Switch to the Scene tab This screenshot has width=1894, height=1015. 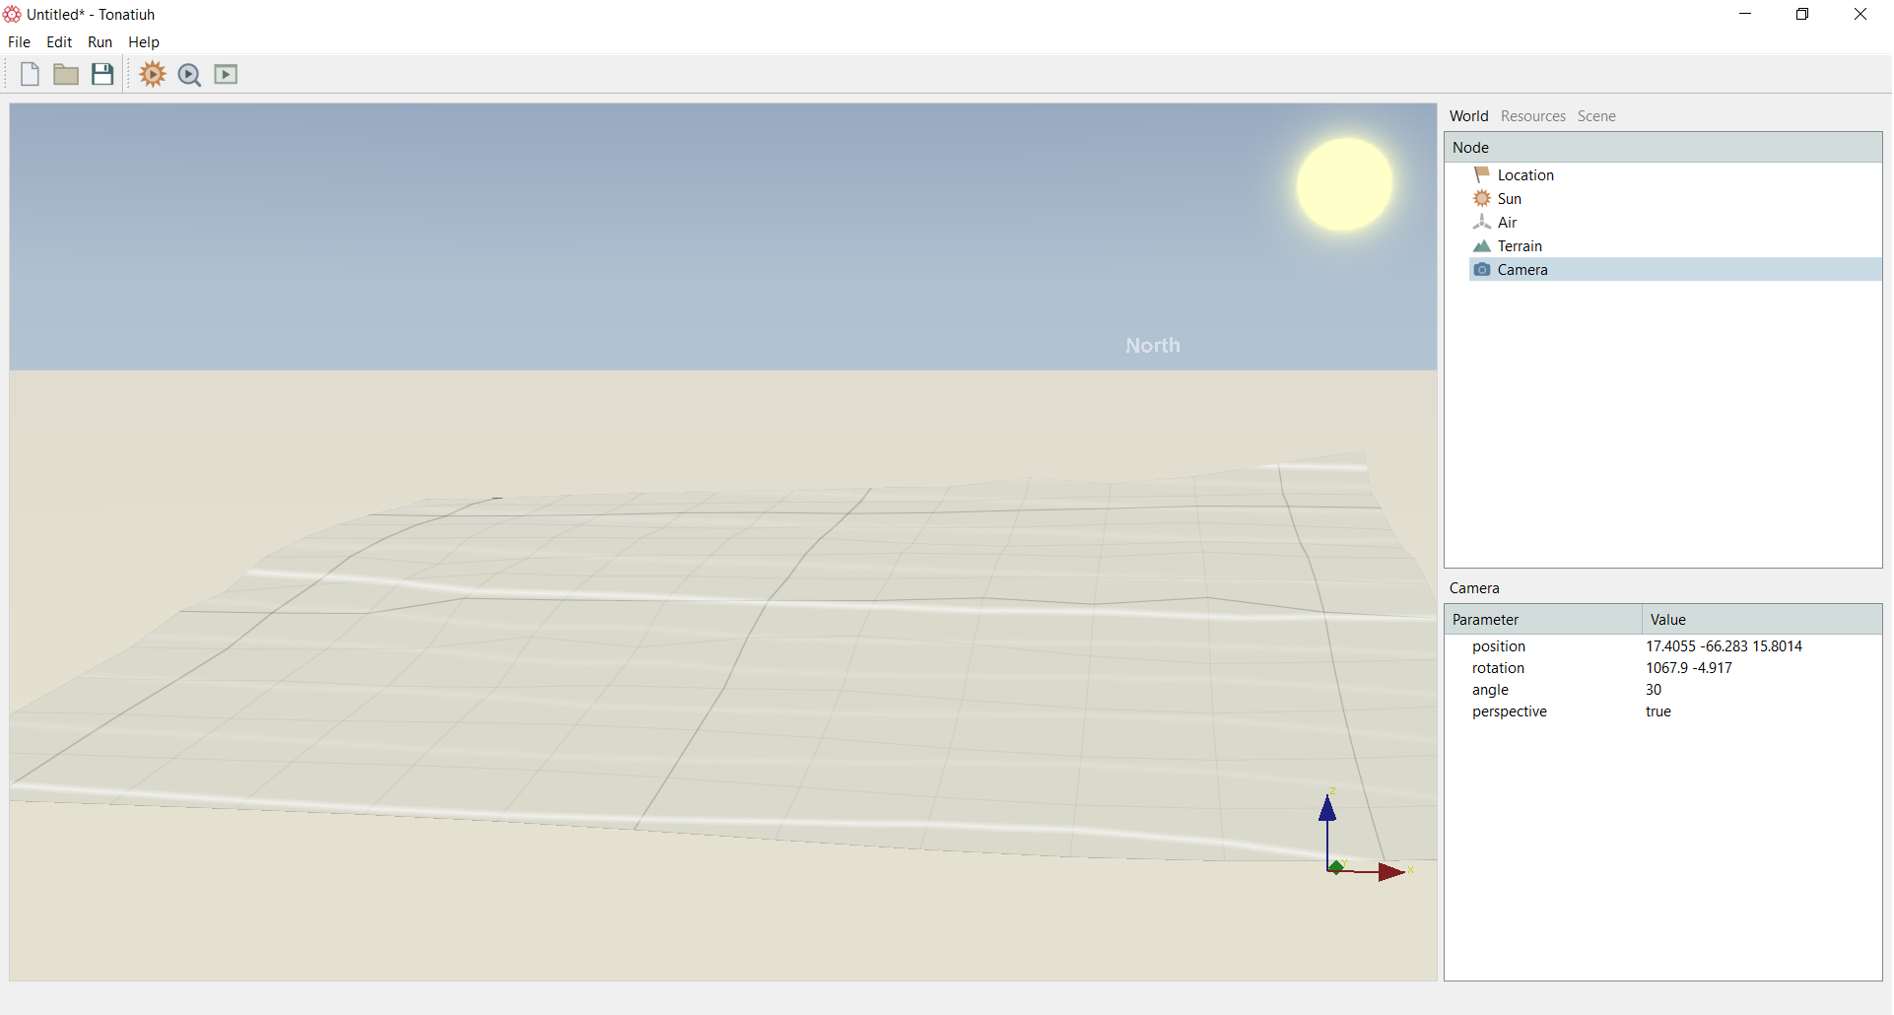[1595, 116]
